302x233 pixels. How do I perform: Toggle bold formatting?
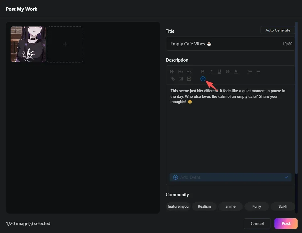click(x=203, y=72)
